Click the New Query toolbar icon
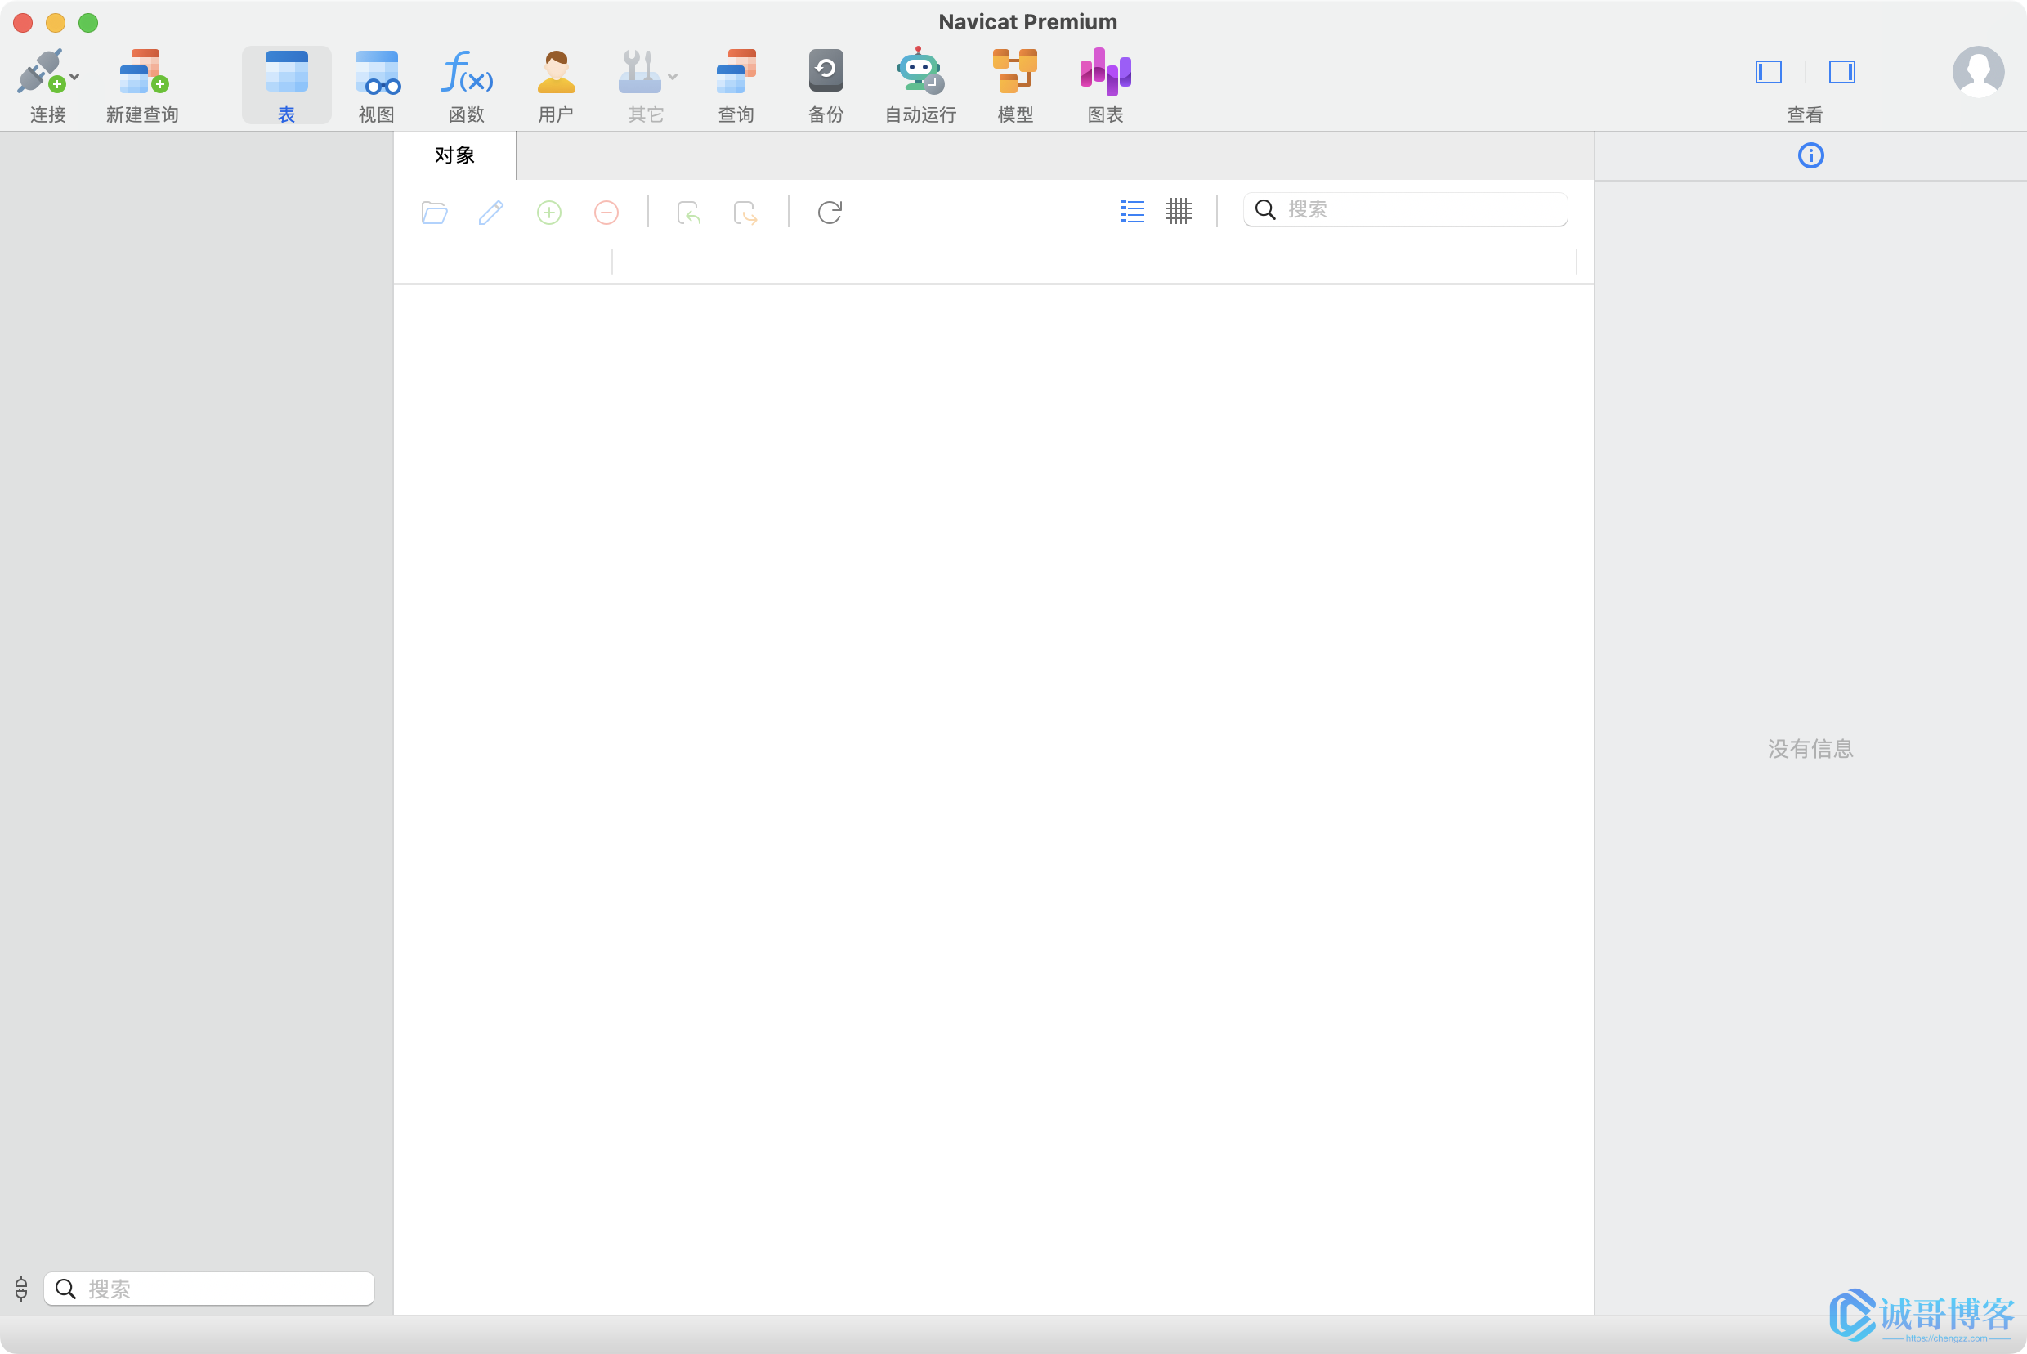This screenshot has height=1354, width=2027. (143, 71)
